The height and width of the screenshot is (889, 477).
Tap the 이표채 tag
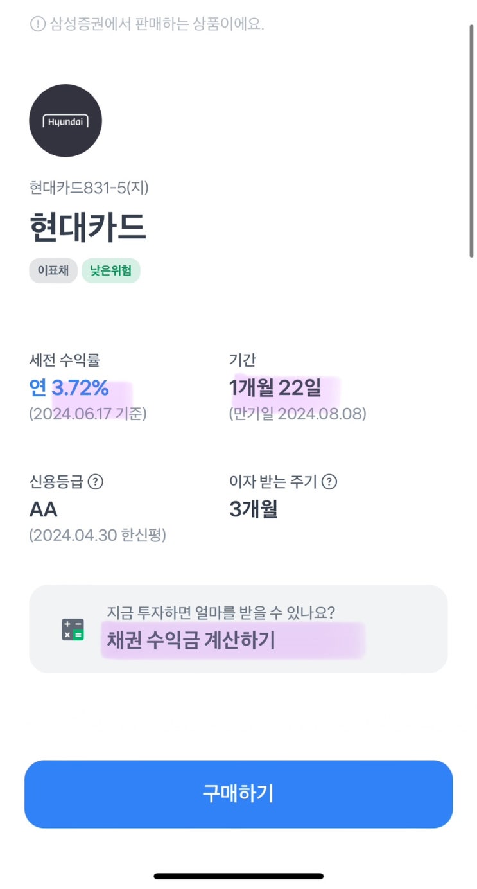53,270
